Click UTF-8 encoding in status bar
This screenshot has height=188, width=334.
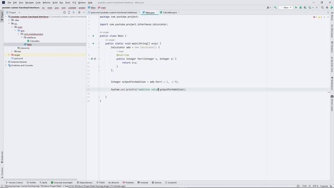pyautogui.click(x=315, y=186)
